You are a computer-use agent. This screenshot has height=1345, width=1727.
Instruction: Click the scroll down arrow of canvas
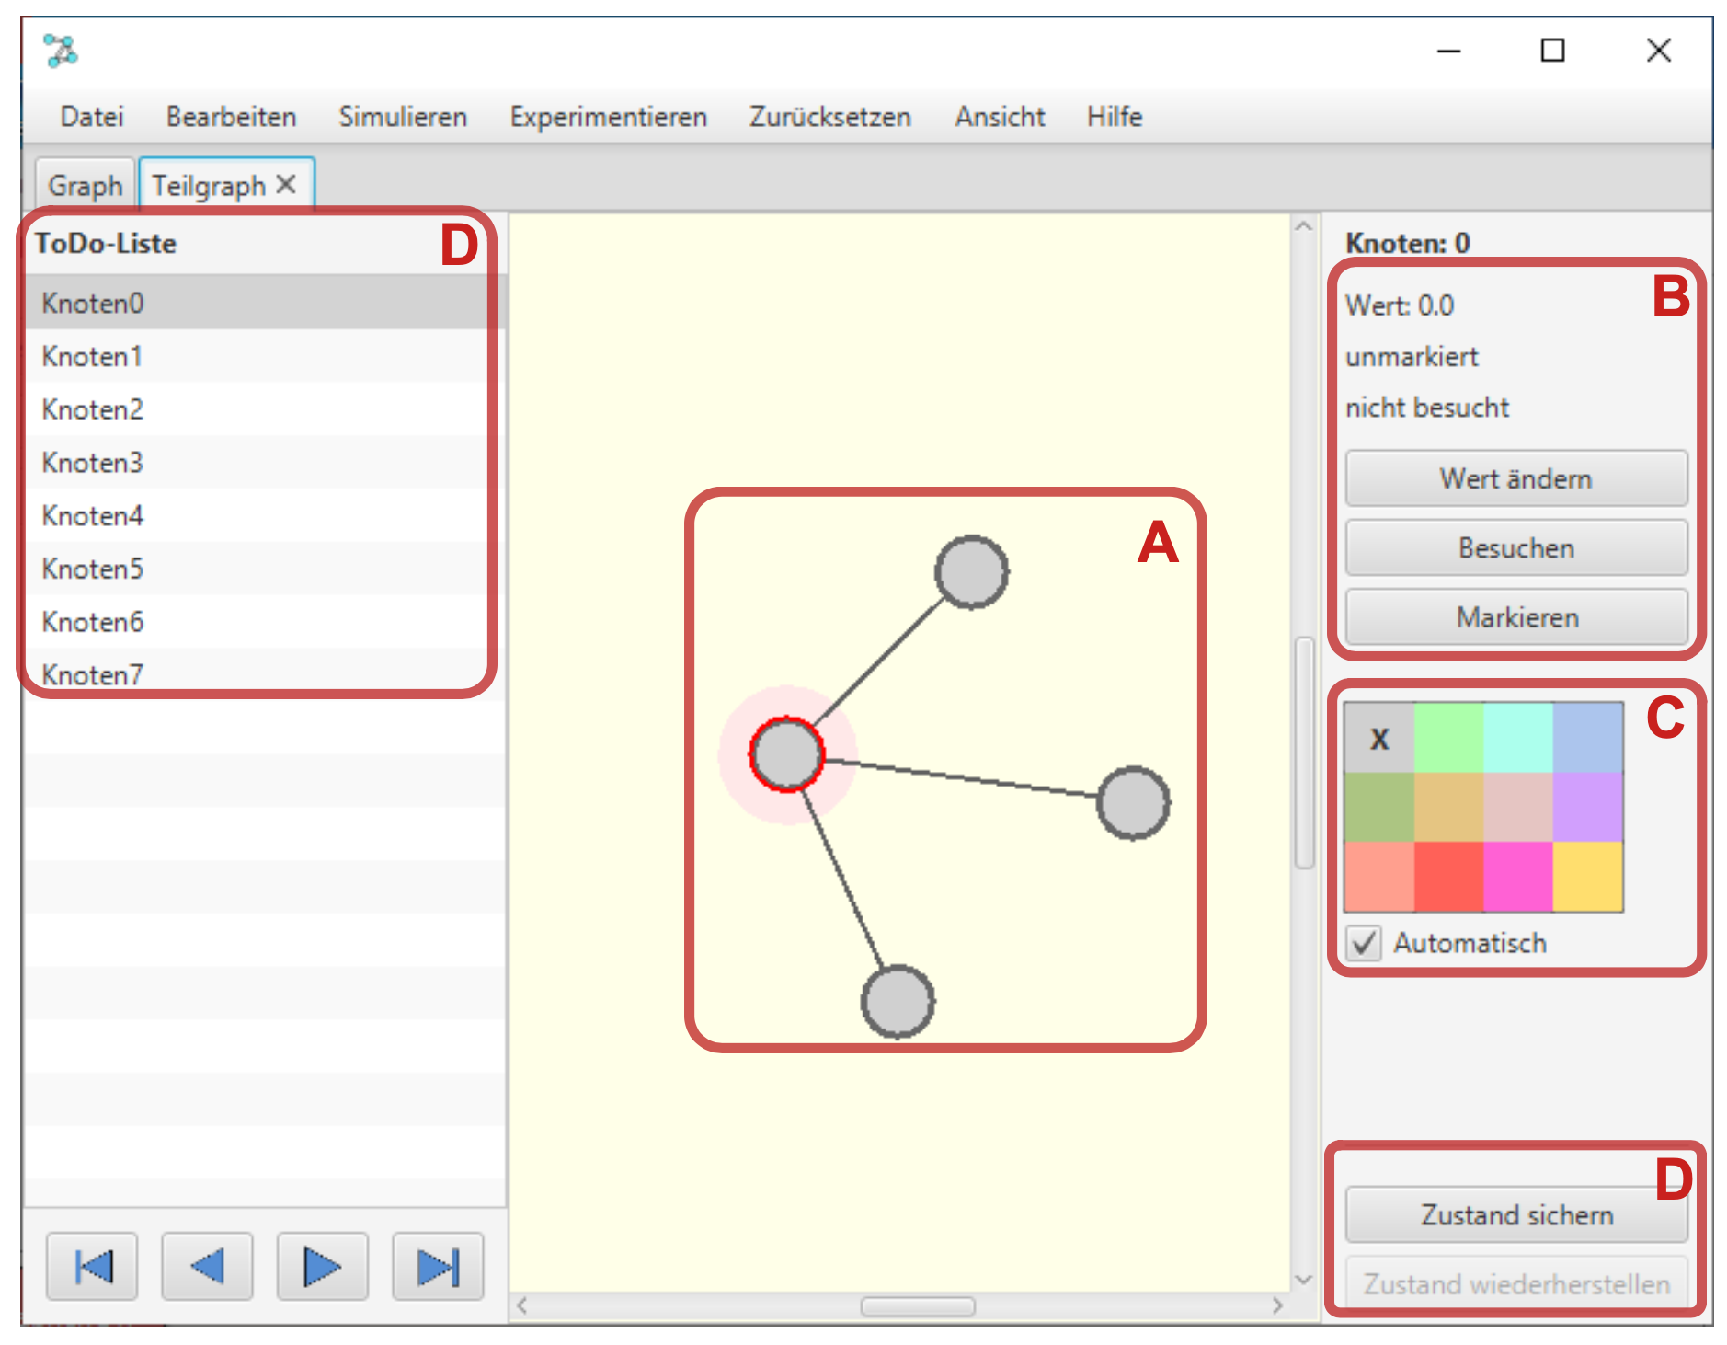coord(1303,1280)
